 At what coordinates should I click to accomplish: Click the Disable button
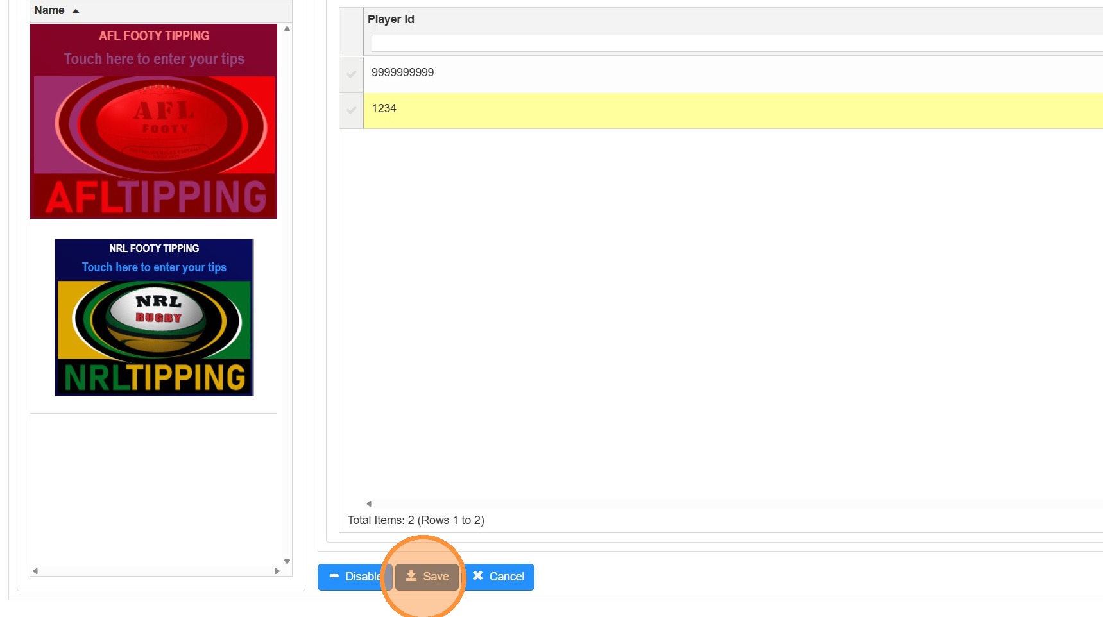coord(355,577)
